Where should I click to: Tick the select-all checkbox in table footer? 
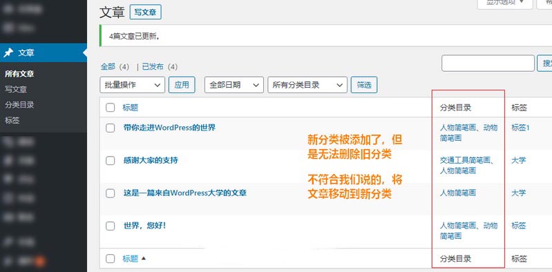coord(110,259)
